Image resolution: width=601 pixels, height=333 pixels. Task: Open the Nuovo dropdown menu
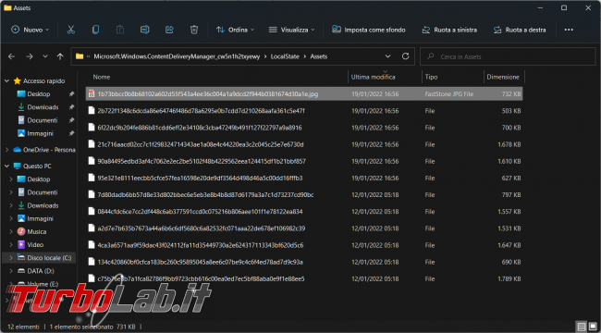pos(31,30)
